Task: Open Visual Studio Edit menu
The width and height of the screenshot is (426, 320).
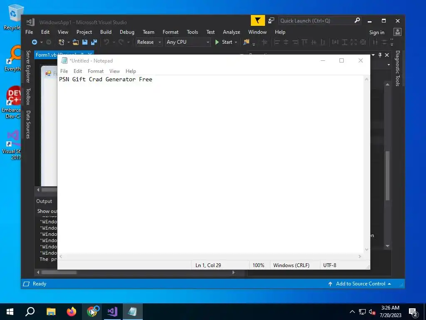Action: (x=45, y=32)
